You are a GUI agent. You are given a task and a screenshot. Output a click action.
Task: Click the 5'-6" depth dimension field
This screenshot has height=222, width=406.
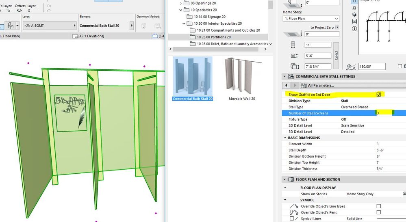coord(318,56)
